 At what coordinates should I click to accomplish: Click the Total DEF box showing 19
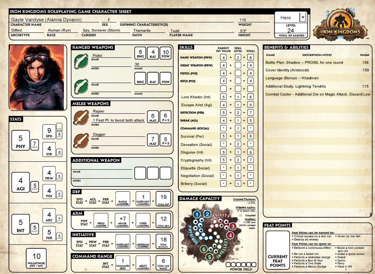(x=163, y=199)
